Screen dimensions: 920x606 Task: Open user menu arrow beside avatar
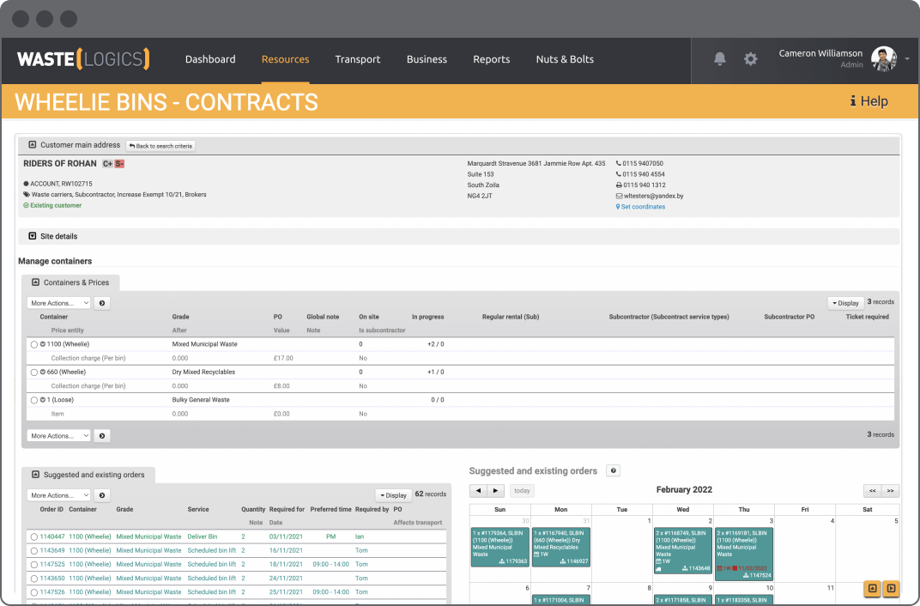[907, 58]
